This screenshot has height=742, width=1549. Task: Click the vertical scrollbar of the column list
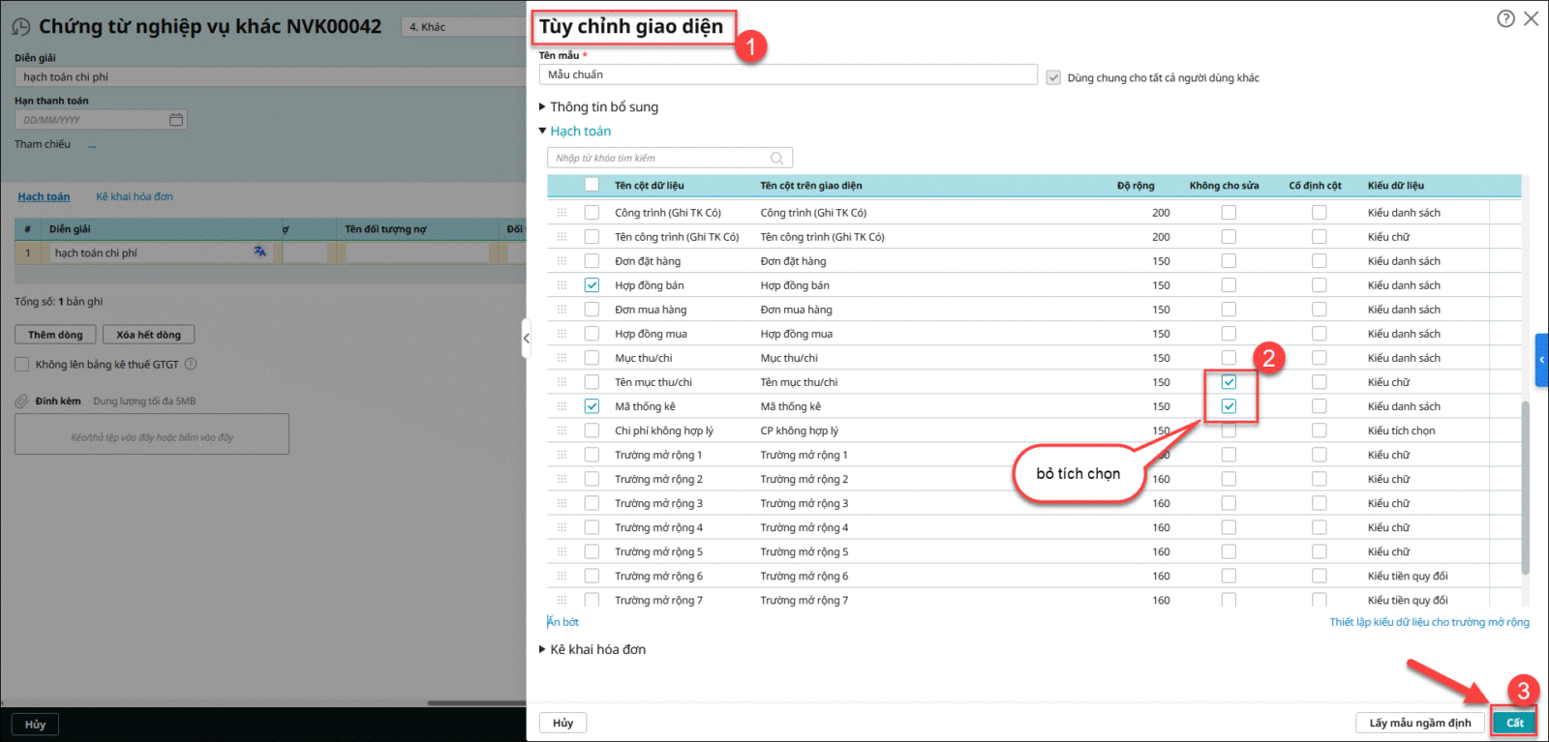coord(1525,484)
